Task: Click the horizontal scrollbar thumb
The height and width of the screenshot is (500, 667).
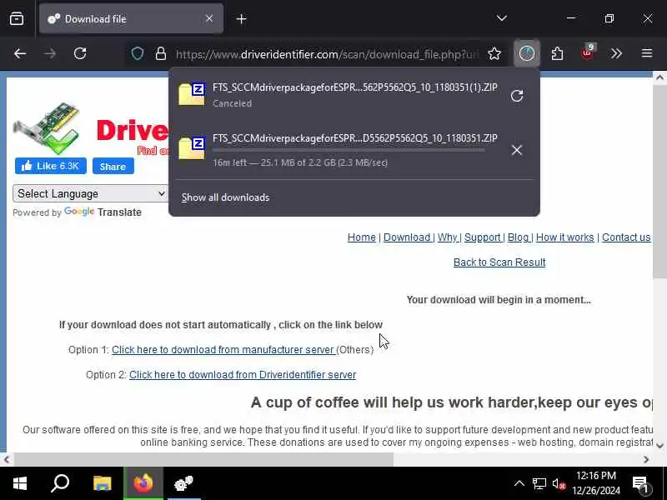Action: [204, 460]
